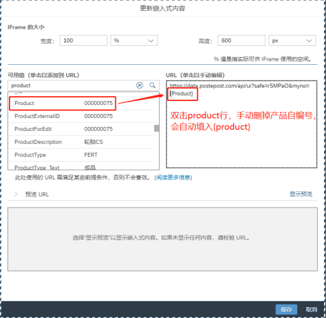Click the 显示预览 link
The height and width of the screenshot is (318, 326).
pos(301,194)
